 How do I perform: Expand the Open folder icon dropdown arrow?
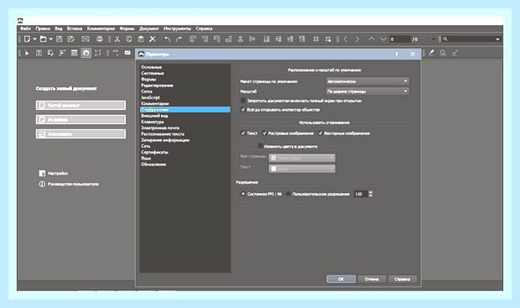50,39
